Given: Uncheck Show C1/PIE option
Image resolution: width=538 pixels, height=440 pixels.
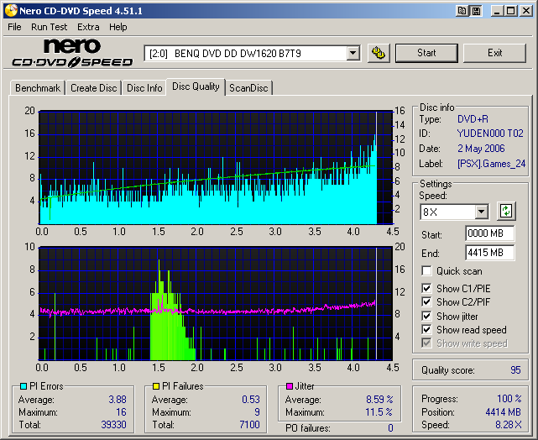Looking at the screenshot, I should (x=427, y=289).
